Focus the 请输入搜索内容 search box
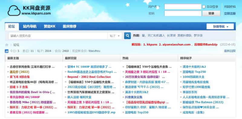Image resolution: width=242 pixels, height=119 pixels. click(58, 36)
